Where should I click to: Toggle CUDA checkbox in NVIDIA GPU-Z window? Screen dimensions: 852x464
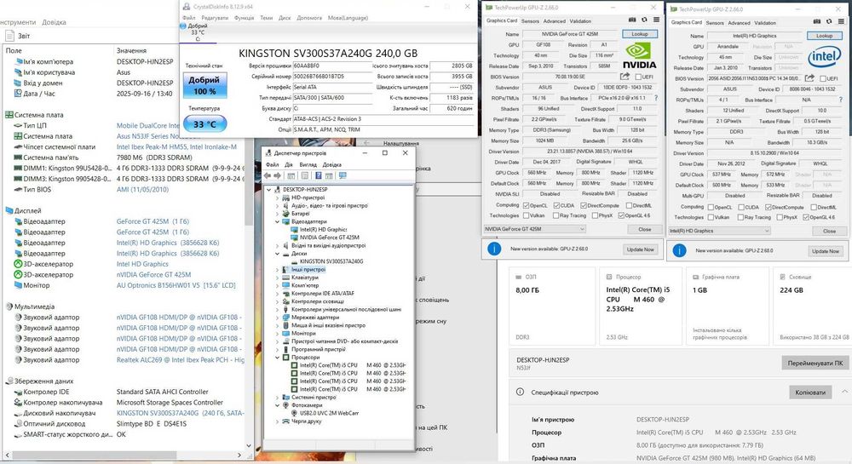pos(556,206)
